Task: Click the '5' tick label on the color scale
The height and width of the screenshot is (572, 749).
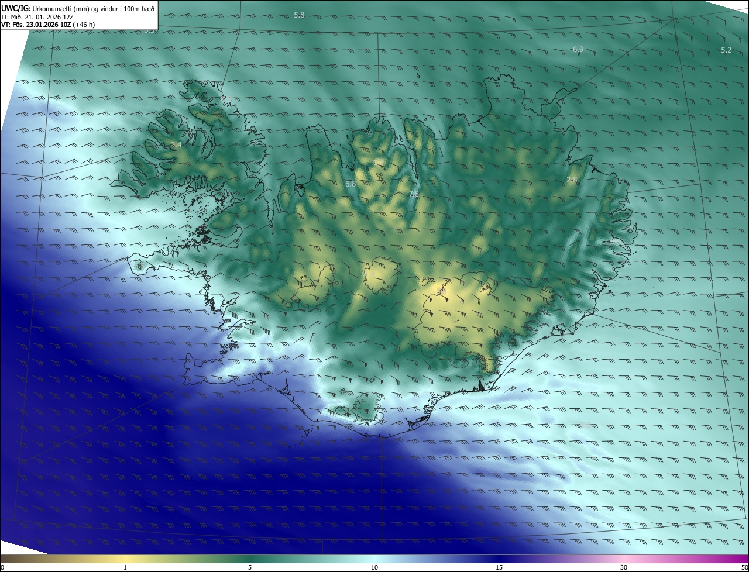Action: click(x=250, y=567)
